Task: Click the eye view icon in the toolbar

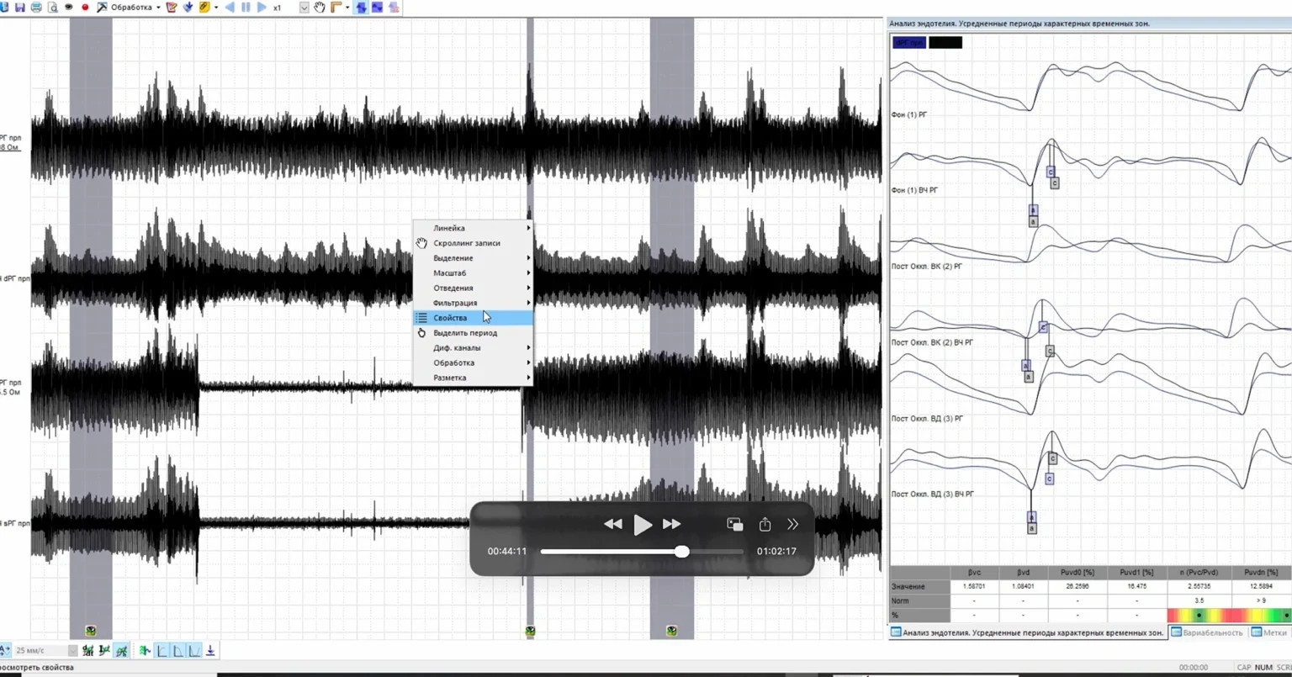Action: point(69,8)
